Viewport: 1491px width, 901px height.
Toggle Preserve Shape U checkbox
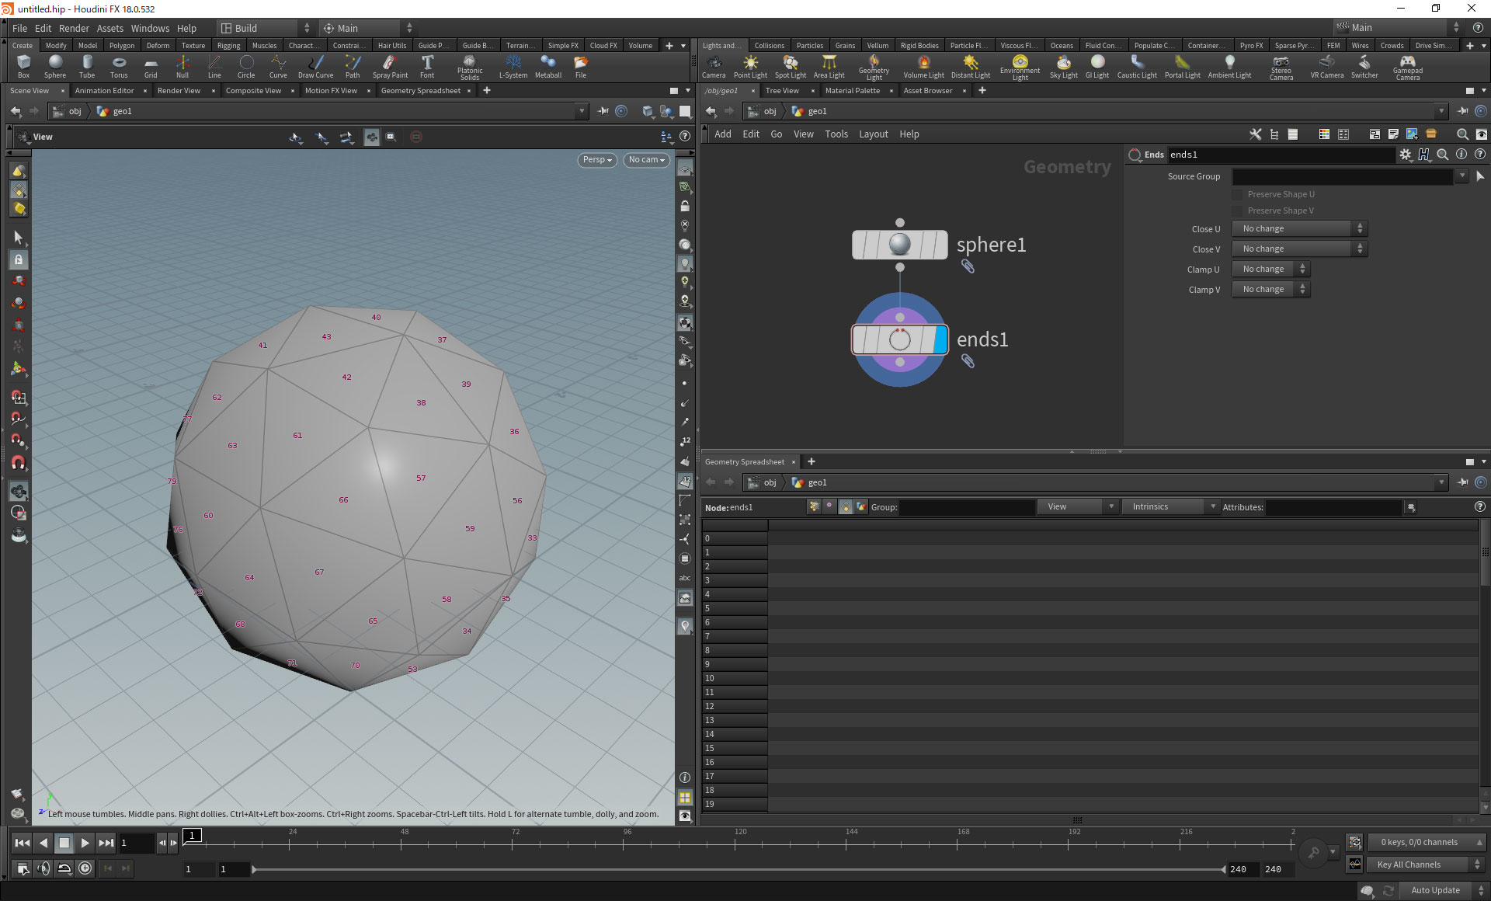[1238, 194]
